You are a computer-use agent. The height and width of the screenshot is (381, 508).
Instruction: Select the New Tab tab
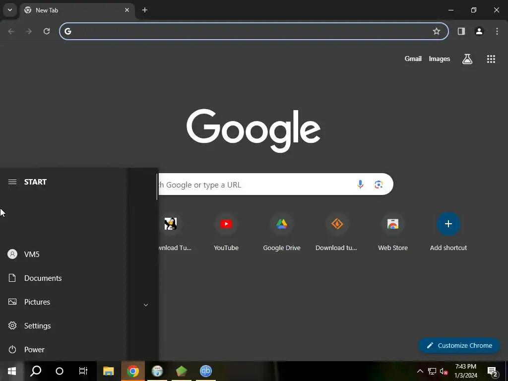pyautogui.click(x=78, y=10)
